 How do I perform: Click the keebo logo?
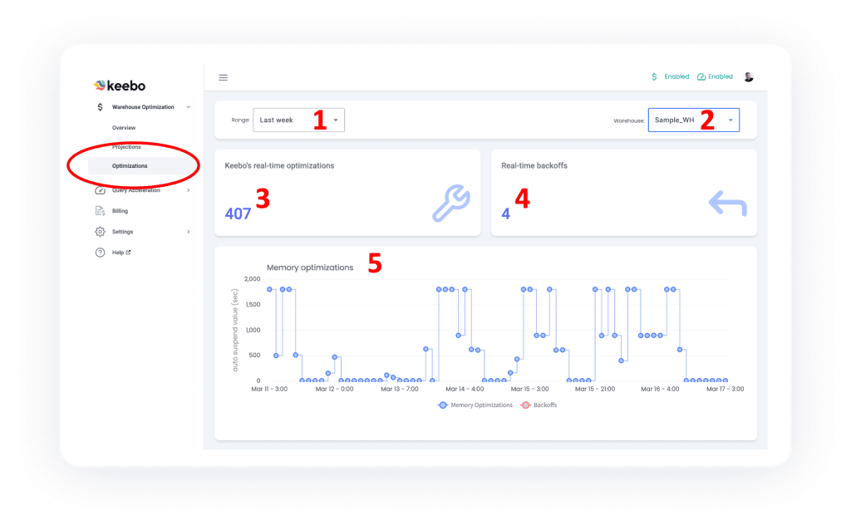click(120, 85)
